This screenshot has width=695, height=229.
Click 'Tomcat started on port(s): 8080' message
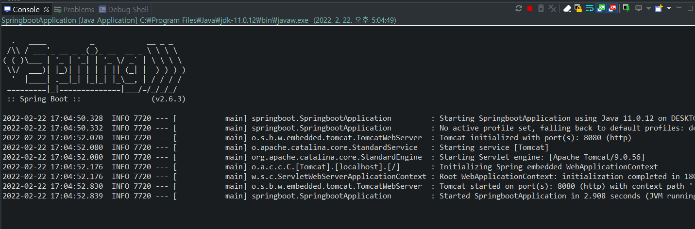coord(567,186)
